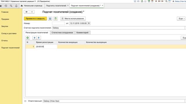Screen dimensions: 186x104
Task: Expand the Еще dropdown above the table
Action: 183,38
